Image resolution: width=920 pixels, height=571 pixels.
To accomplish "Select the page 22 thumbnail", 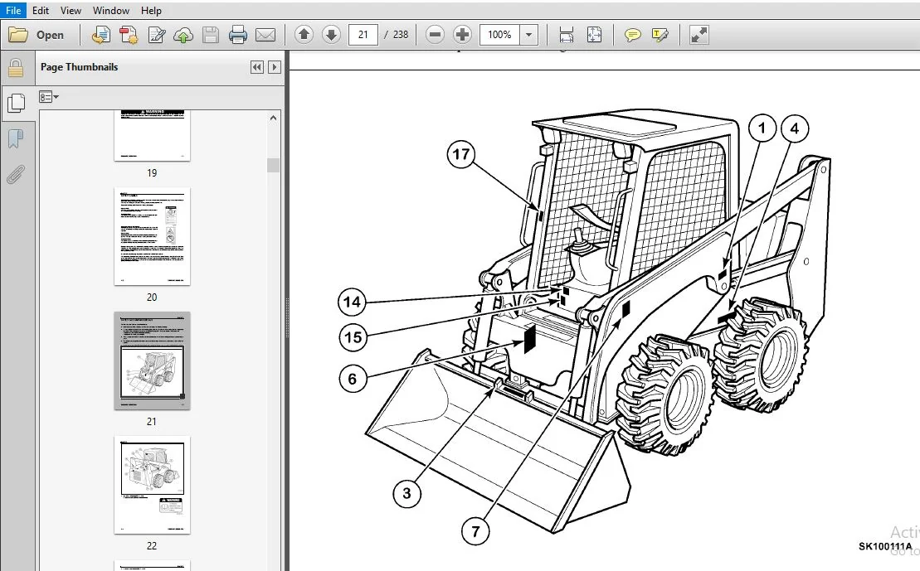I will 152,485.
